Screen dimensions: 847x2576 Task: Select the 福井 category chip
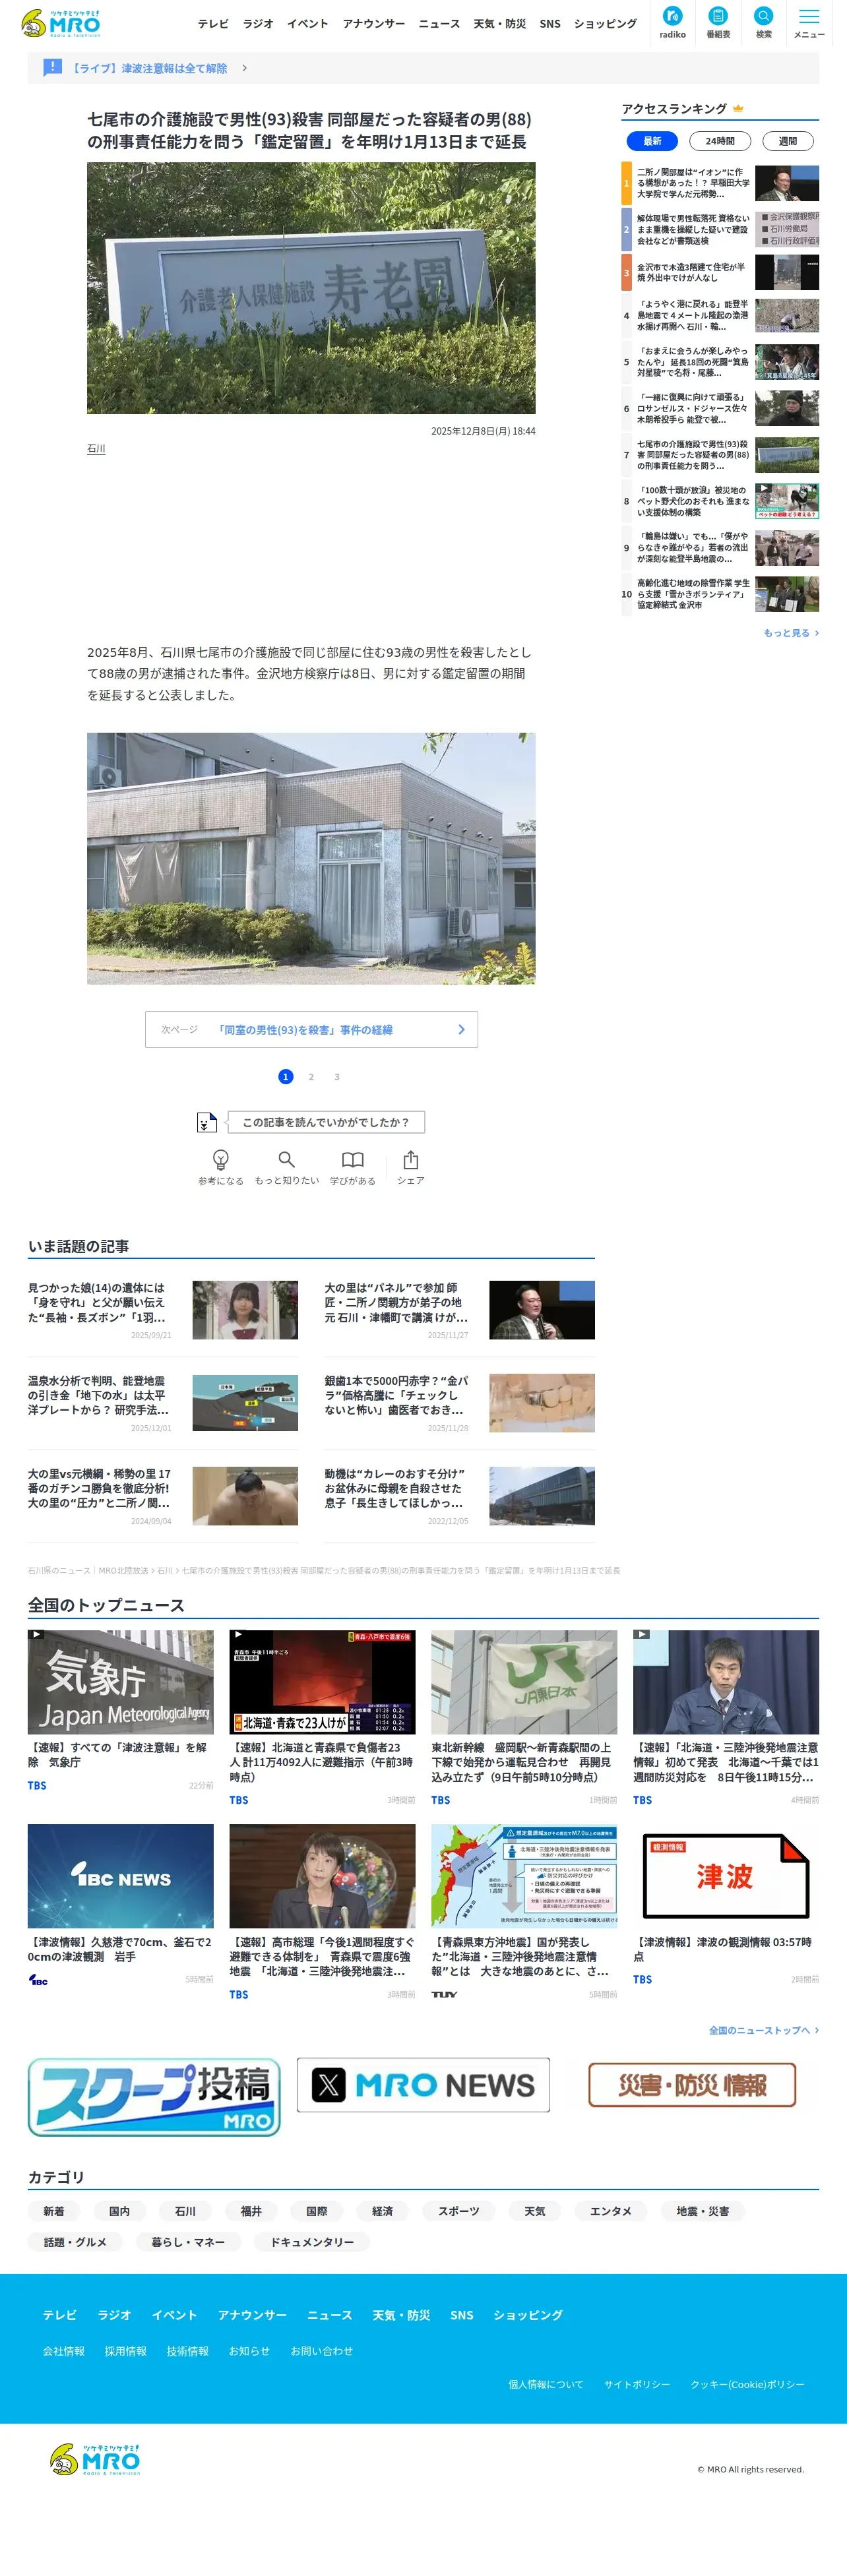251,2211
